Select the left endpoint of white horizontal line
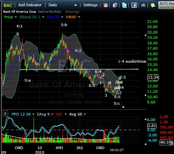 tap(21, 69)
